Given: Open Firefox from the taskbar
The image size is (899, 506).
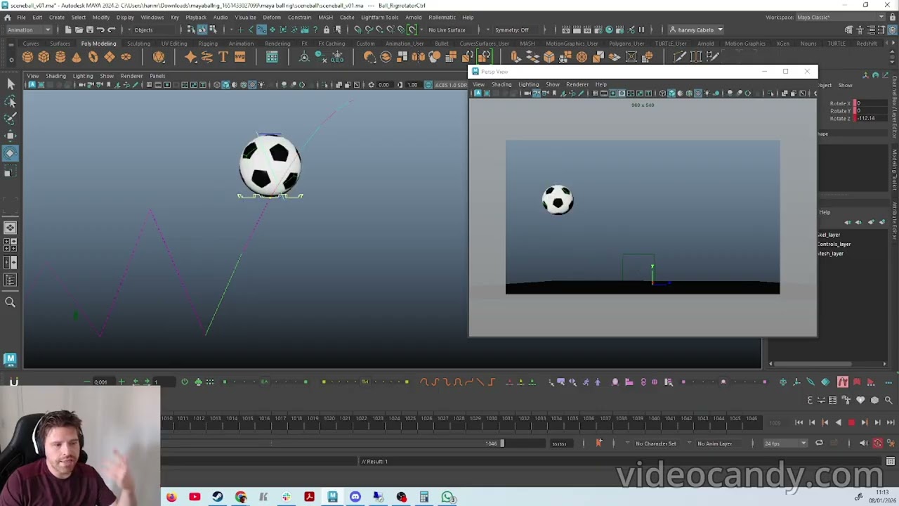Looking at the screenshot, I should tap(171, 497).
